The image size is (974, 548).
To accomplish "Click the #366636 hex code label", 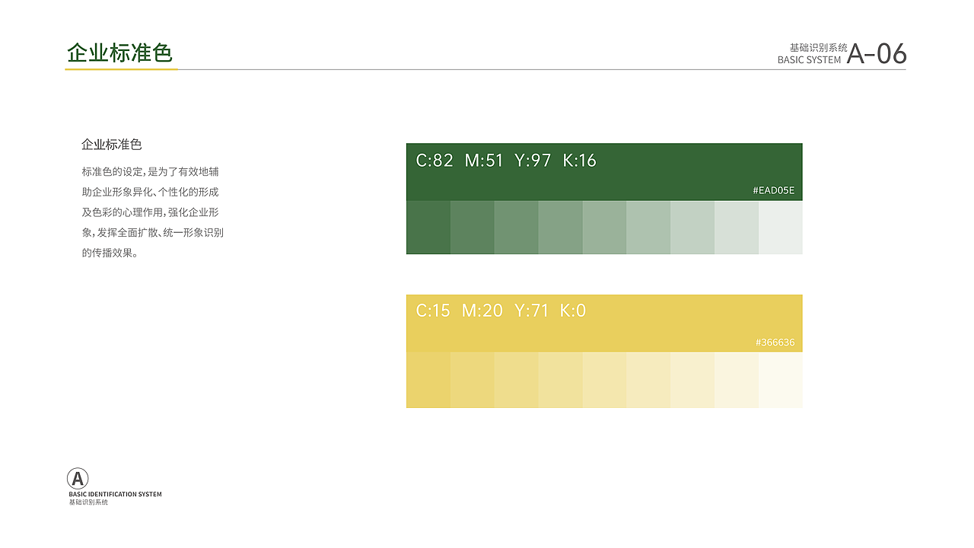I will (x=775, y=342).
